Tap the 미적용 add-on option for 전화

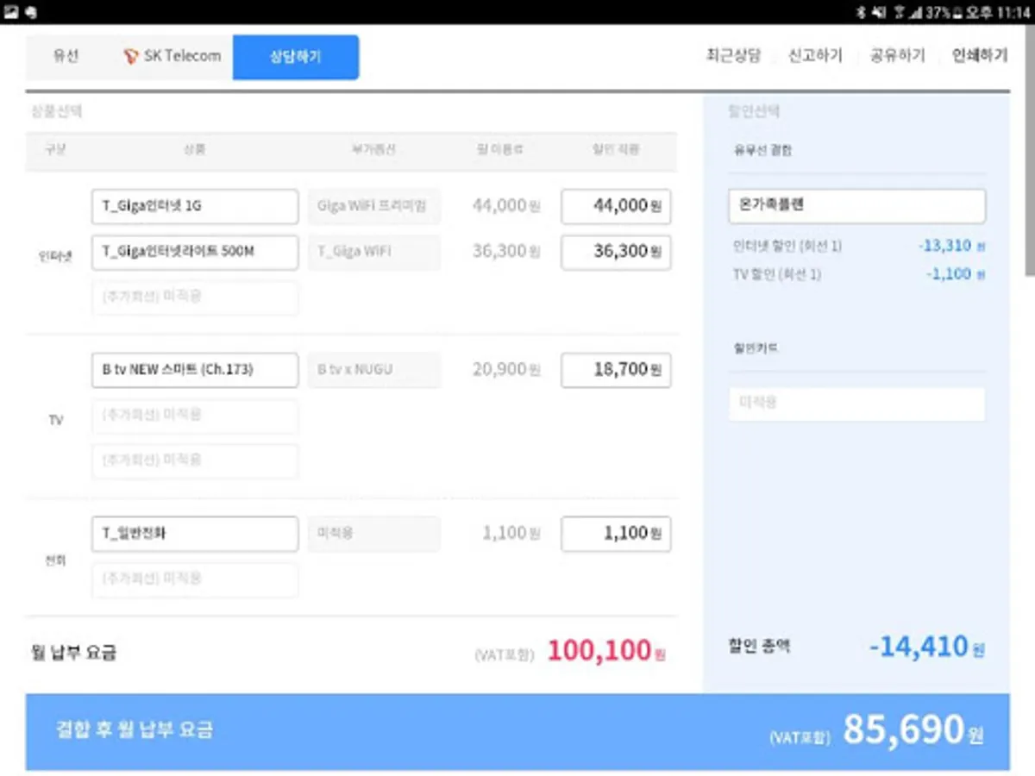click(x=373, y=534)
